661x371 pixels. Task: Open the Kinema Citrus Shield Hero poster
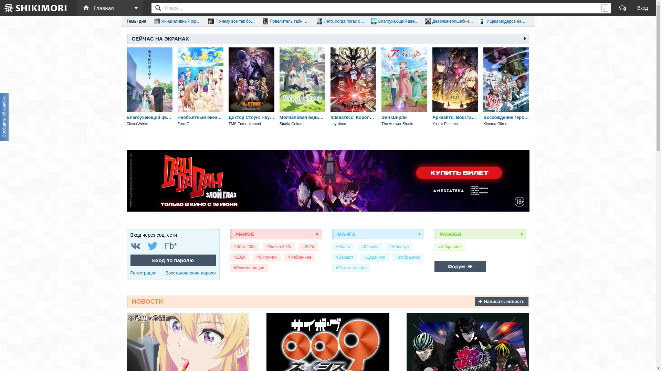tap(506, 80)
